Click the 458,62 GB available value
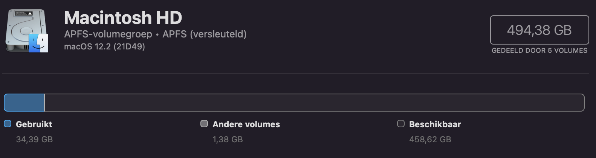The height and width of the screenshot is (158, 596). (x=430, y=139)
